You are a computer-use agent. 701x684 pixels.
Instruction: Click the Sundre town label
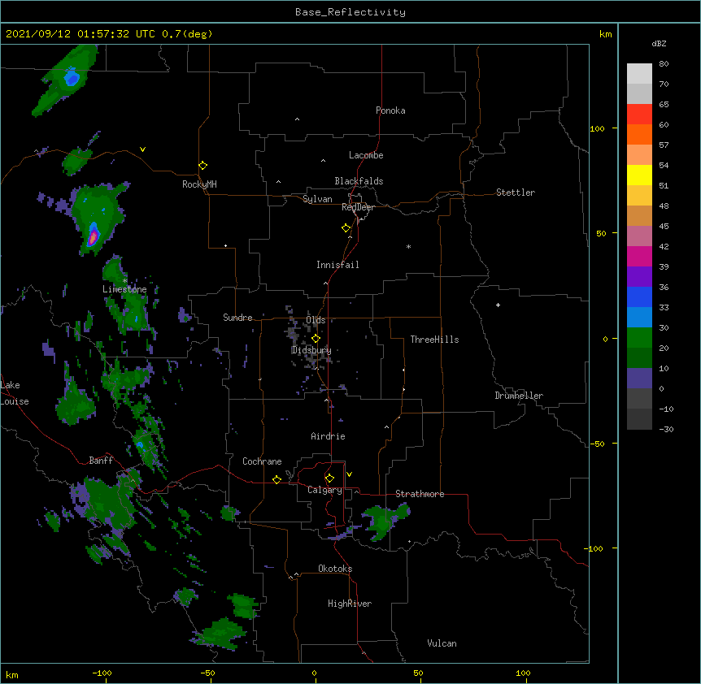tap(237, 318)
